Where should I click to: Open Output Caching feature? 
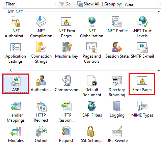coord(41,134)
